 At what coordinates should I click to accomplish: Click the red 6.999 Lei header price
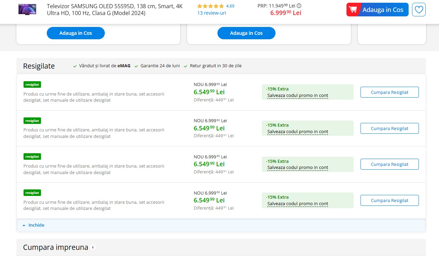click(x=286, y=13)
